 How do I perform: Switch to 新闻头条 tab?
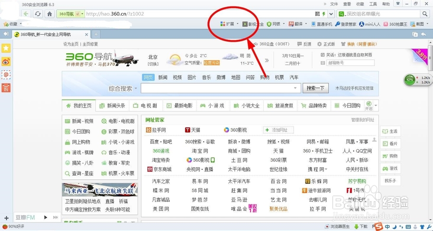click(x=112, y=106)
